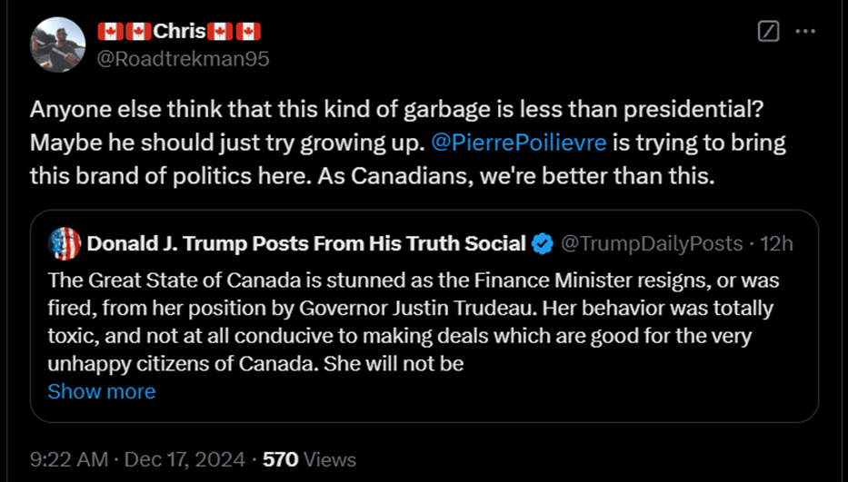Open 'Donald J. Trump Posts From His Truth Social' name
The height and width of the screenshot is (482, 848).
pyautogui.click(x=305, y=243)
